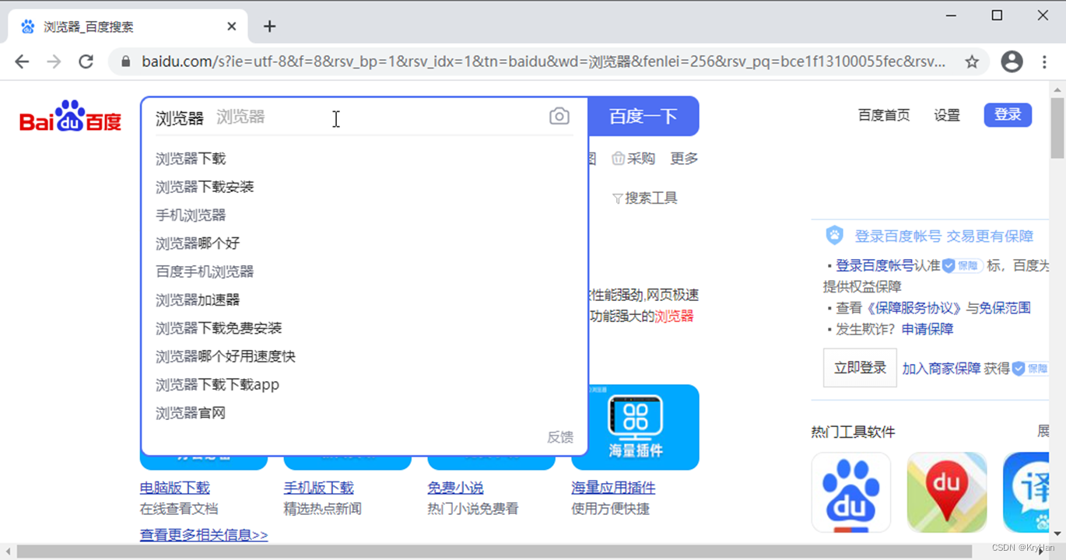Open 设置 menu
This screenshot has height=560, width=1066.
tap(947, 115)
